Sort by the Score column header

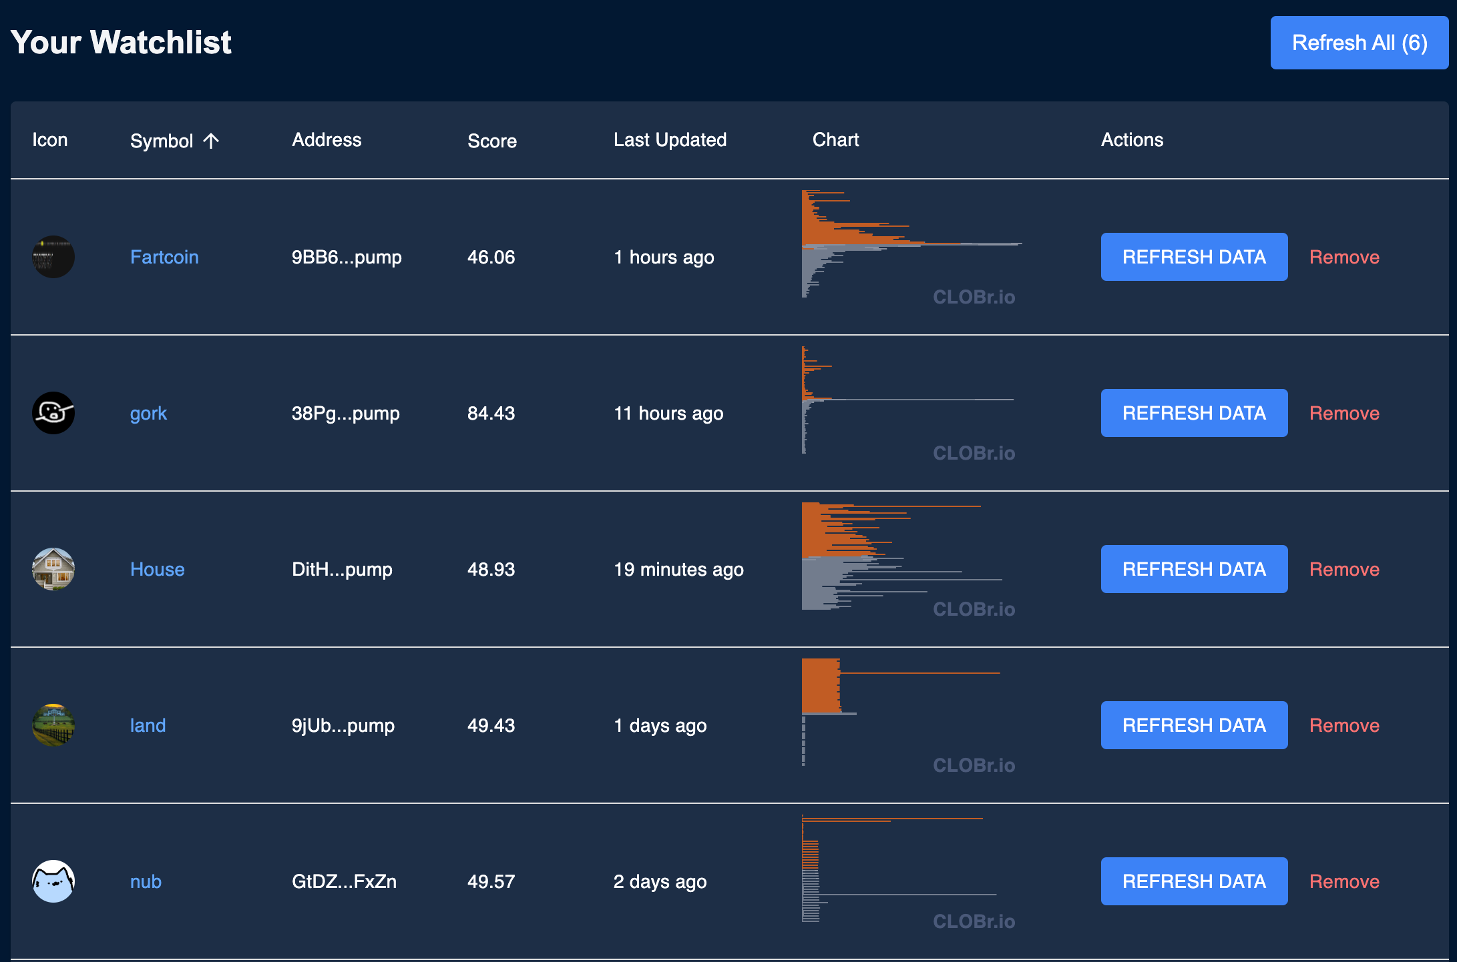coord(492,141)
